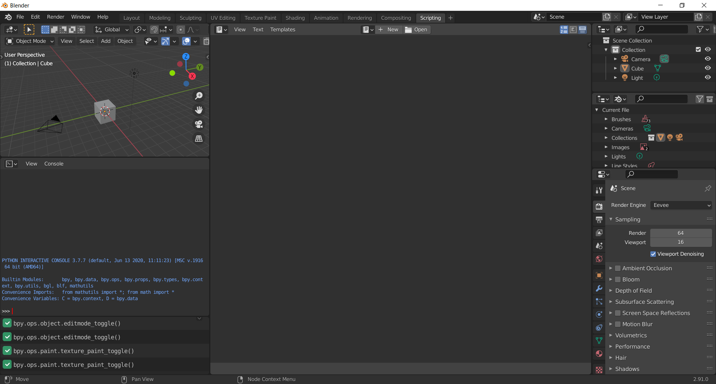Click the new scene copy icon
The image size is (716, 384).
(607, 17)
